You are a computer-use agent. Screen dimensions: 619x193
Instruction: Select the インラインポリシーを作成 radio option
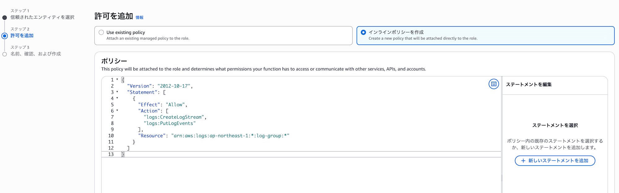pyautogui.click(x=363, y=32)
